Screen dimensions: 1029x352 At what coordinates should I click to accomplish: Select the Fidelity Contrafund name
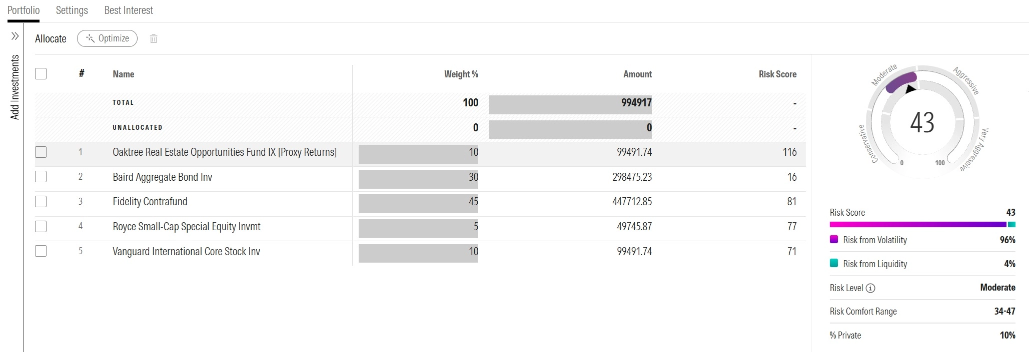150,202
